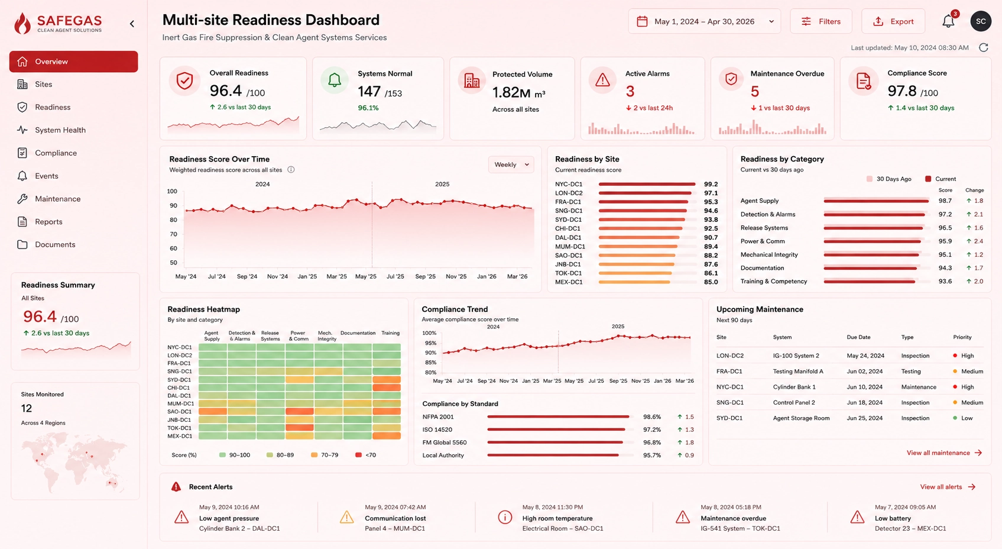Viewport: 1002px width, 549px height.
Task: Open Maintenance overdue alert warning icon
Action: coord(683,517)
